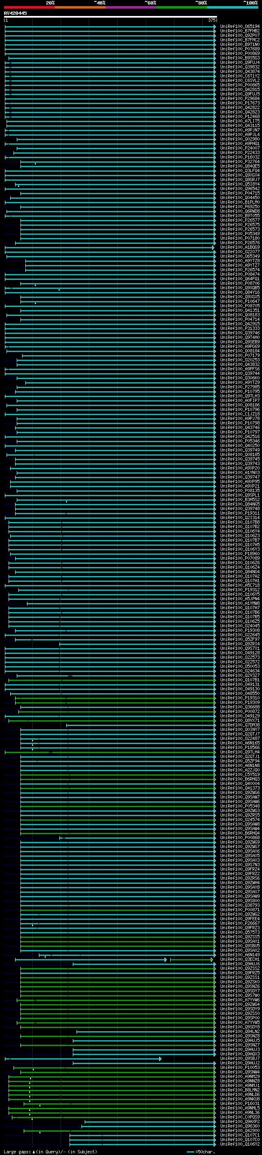The height and width of the screenshot is (1155, 262).
Task: Open hit UniRef100_O65194
Action: (239, 27)
